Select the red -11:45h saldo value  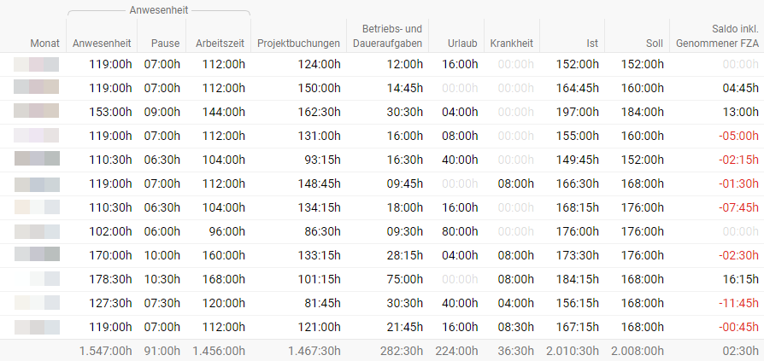[x=738, y=303]
